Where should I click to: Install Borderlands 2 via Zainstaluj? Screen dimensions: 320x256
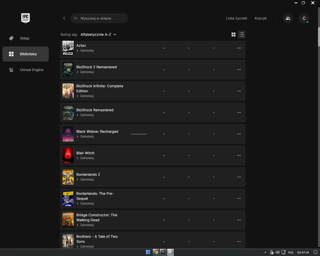point(85,179)
